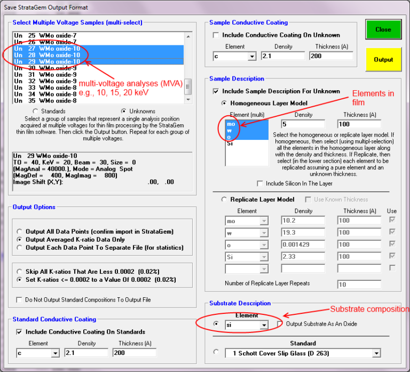Image resolution: width=410 pixels, height=372 pixels.
Task: Select the Unknowns radio button
Action: coord(124,111)
